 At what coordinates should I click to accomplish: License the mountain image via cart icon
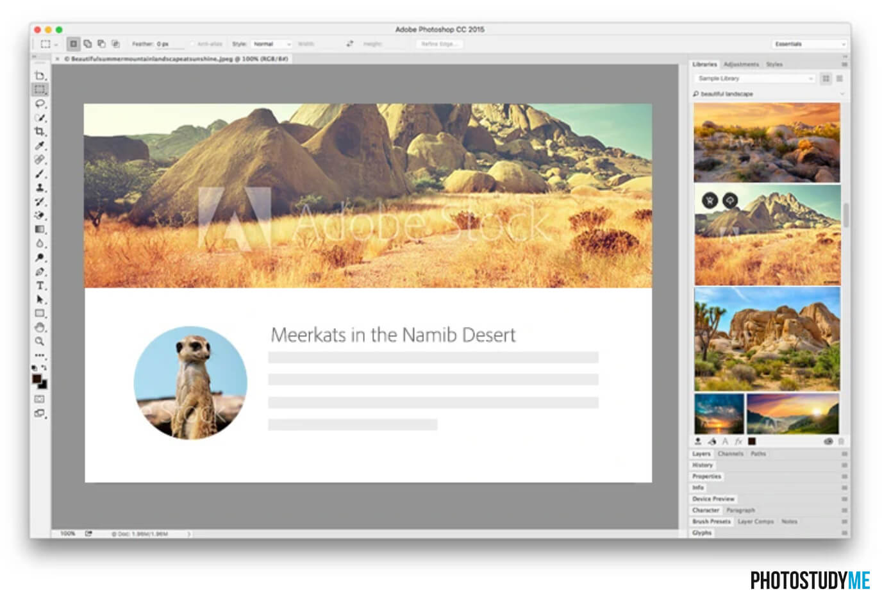pos(710,201)
